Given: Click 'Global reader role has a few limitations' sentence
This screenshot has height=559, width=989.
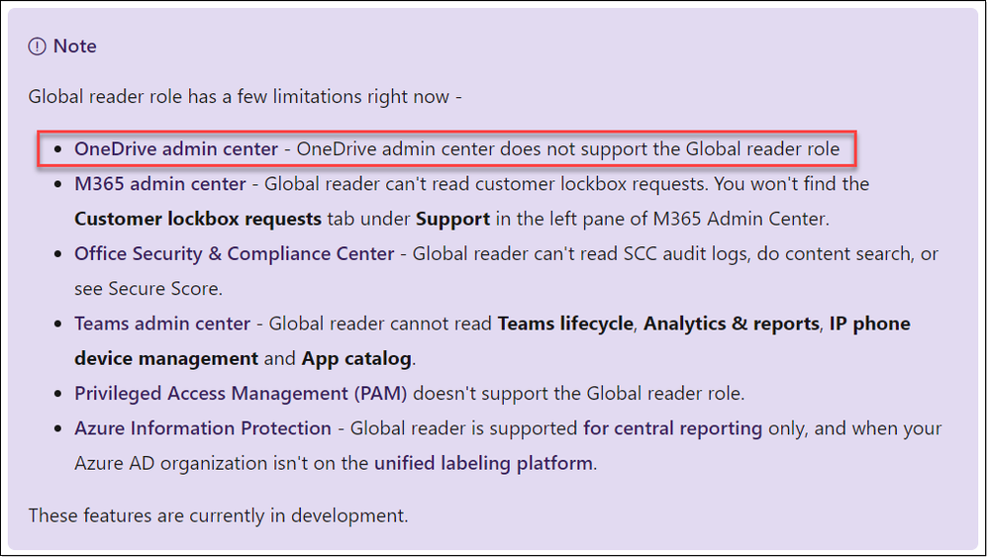Looking at the screenshot, I should pos(246,97).
